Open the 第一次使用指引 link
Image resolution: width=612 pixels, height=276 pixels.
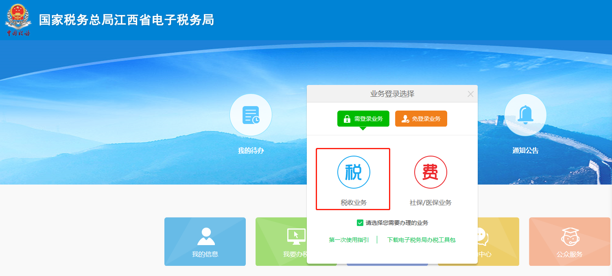[349, 240]
